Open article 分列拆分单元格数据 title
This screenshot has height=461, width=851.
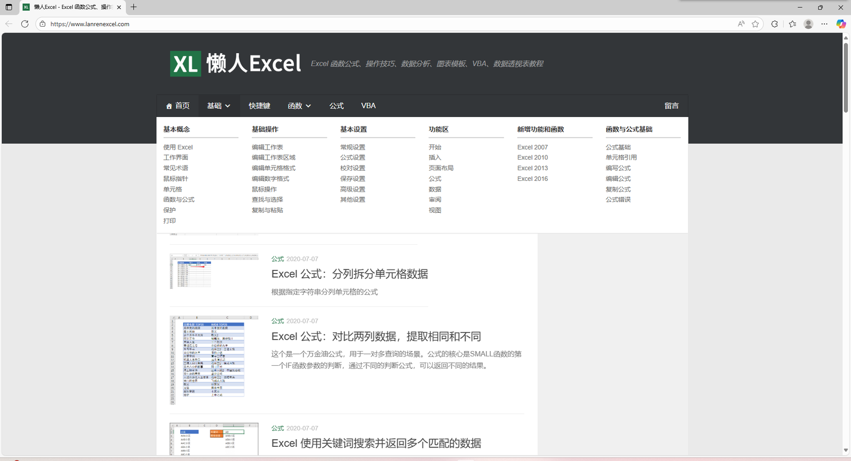pos(349,274)
